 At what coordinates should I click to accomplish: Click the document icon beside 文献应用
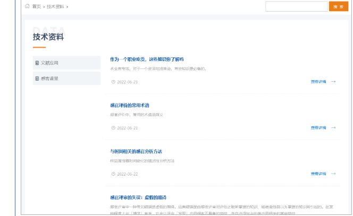[x=37, y=63]
